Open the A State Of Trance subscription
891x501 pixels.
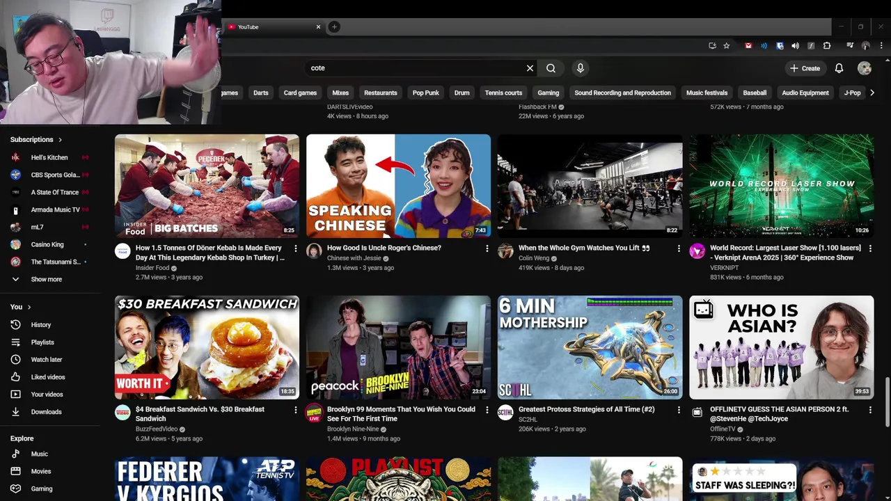click(x=50, y=192)
